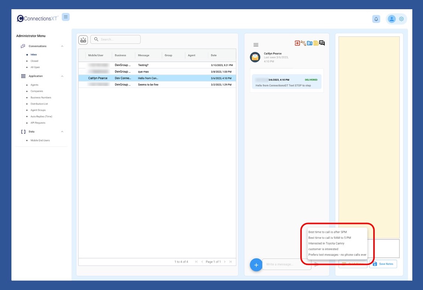
Task: Collapse the Data menu section
Action: 62,132
